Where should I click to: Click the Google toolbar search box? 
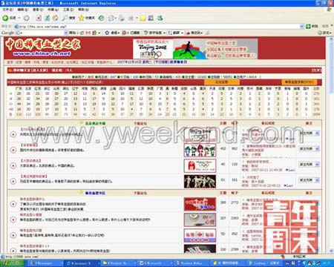click(x=42, y=33)
